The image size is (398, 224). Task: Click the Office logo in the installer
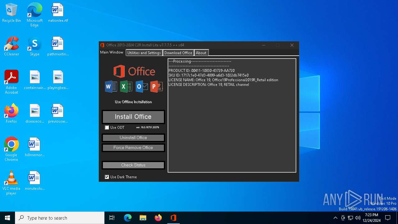point(134,71)
